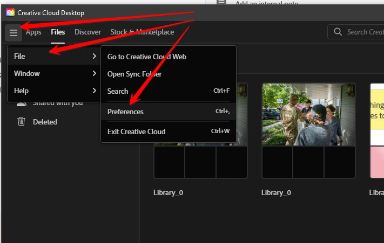Open the yellow and pink library thumbnail
Screen dimensions: 384x243
[x=377, y=130]
